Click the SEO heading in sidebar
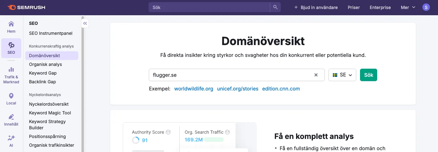This screenshot has width=438, height=152. 33,23
